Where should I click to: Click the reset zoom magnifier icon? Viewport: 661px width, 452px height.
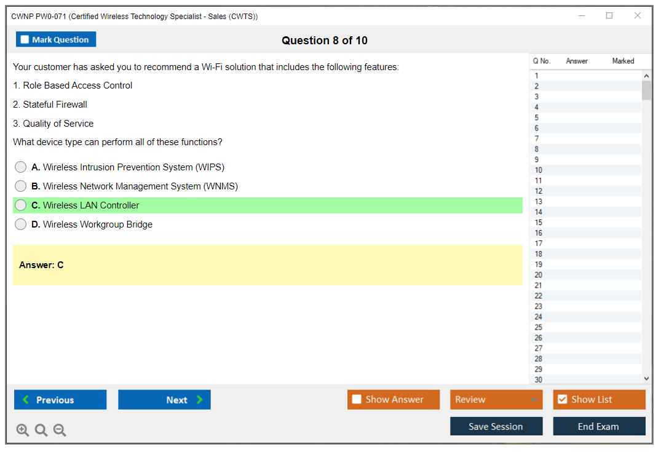tap(41, 430)
